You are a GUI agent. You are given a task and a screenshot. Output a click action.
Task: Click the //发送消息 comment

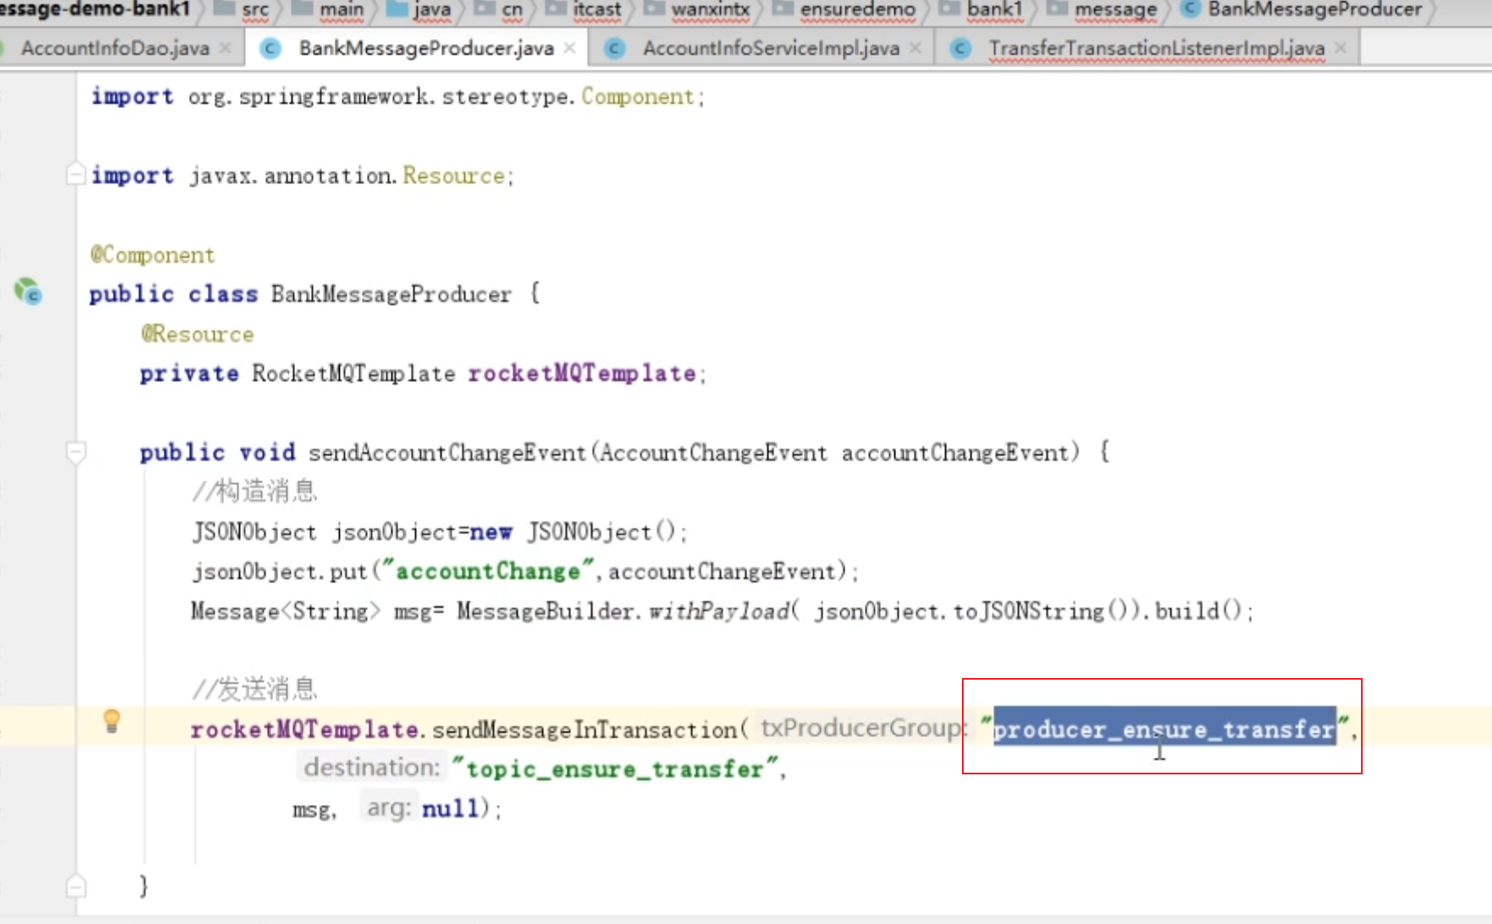(254, 689)
